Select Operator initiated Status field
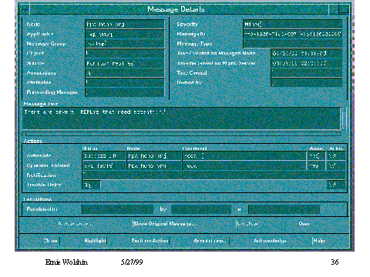 tap(104, 166)
